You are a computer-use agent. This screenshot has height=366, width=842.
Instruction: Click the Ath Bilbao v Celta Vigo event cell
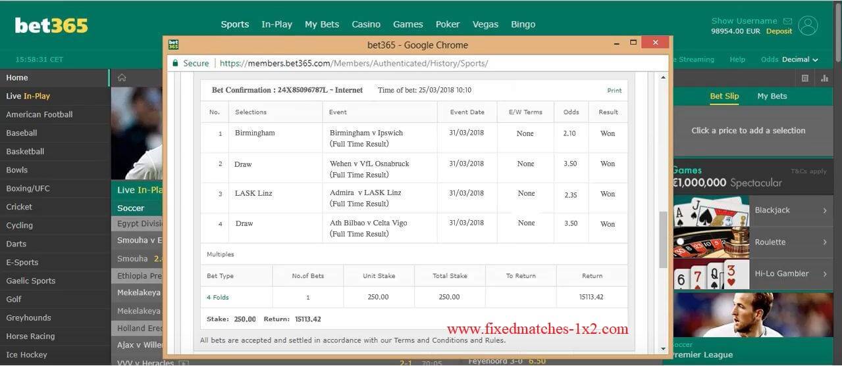click(381, 228)
